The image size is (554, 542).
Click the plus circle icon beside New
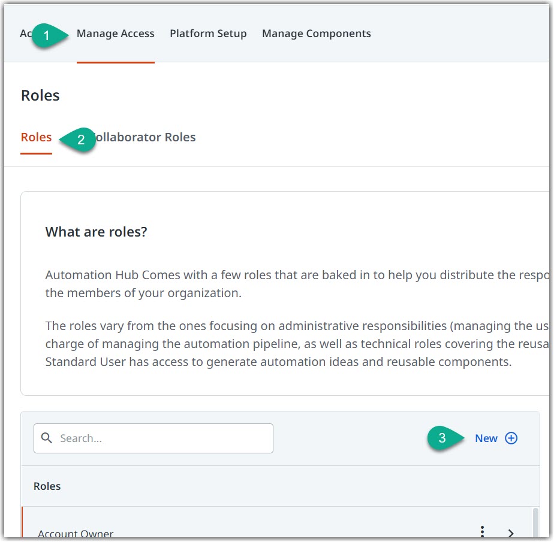coord(511,438)
